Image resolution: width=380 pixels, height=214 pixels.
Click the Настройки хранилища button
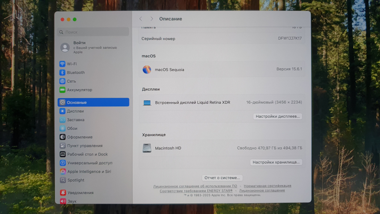tap(276, 162)
